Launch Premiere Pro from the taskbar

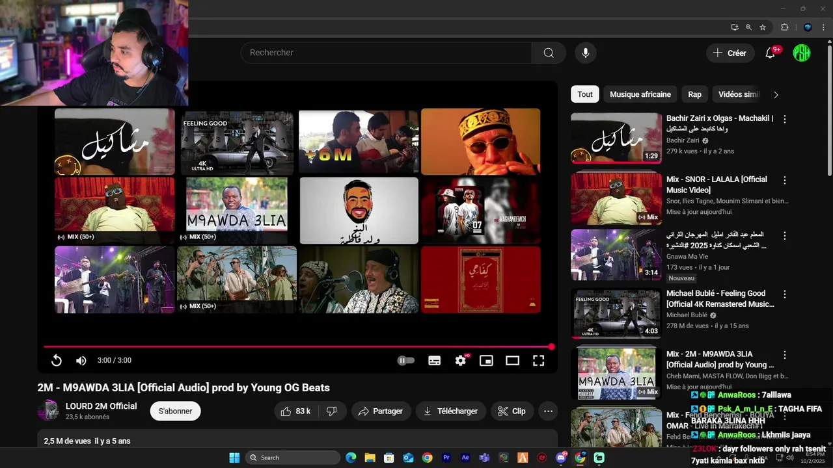click(446, 458)
